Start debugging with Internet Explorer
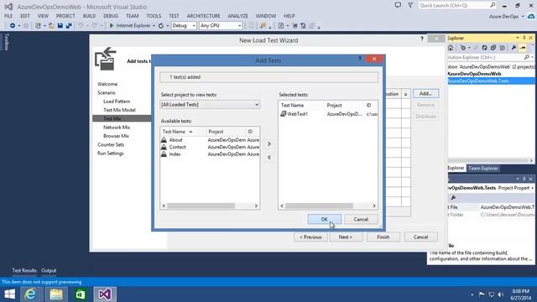 point(129,26)
